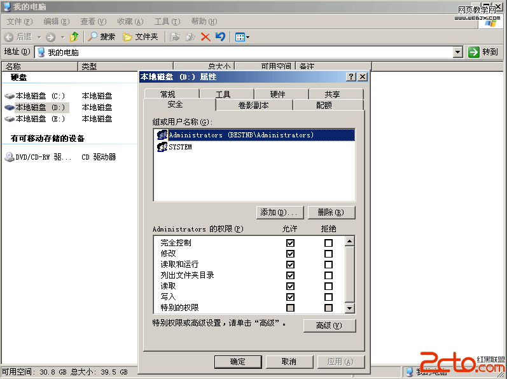Click the Forward arrow icon in toolbar
The image size is (507, 379).
click(50, 37)
